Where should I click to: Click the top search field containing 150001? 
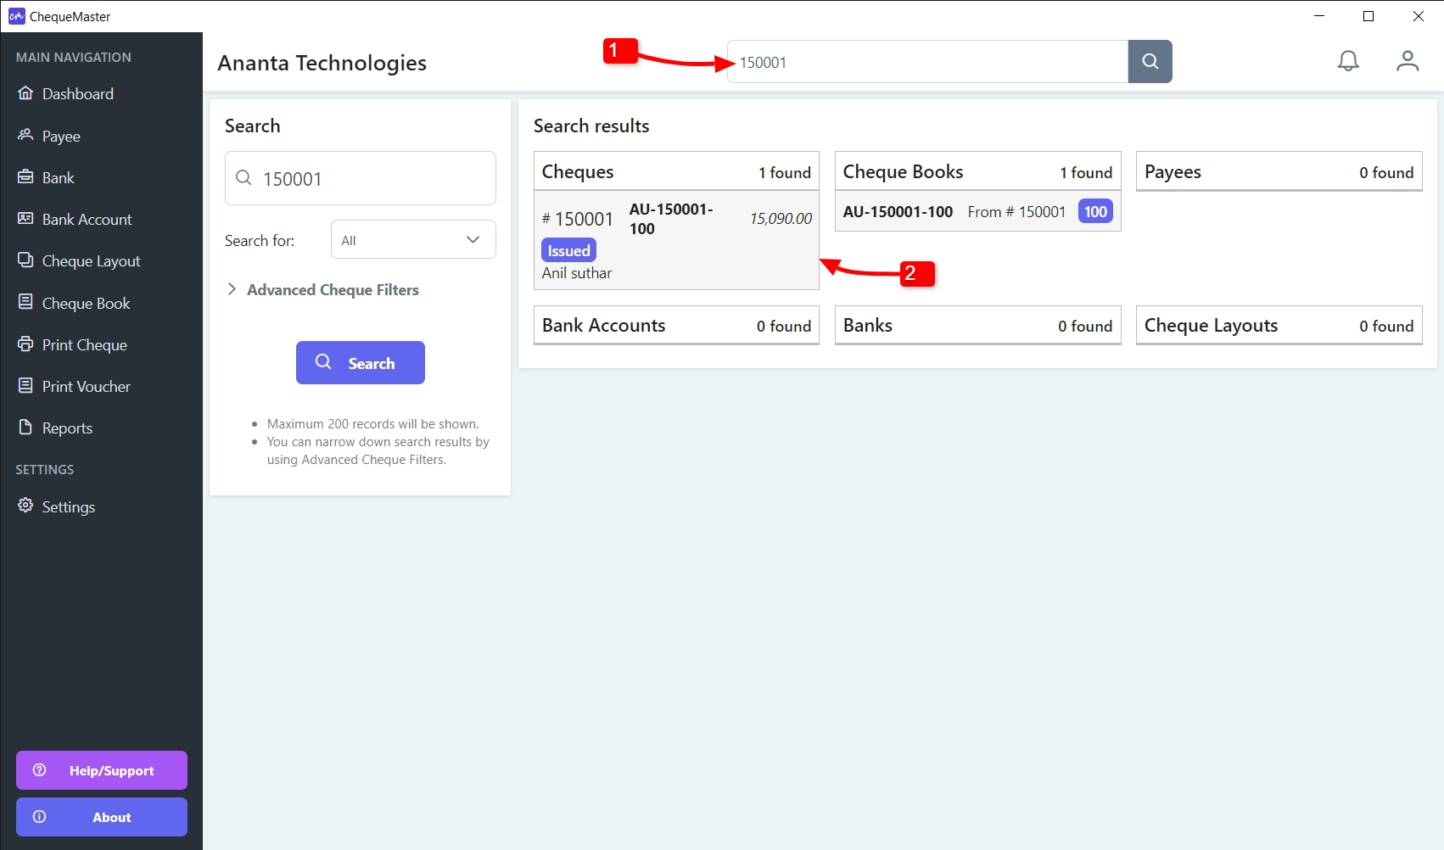coord(927,62)
